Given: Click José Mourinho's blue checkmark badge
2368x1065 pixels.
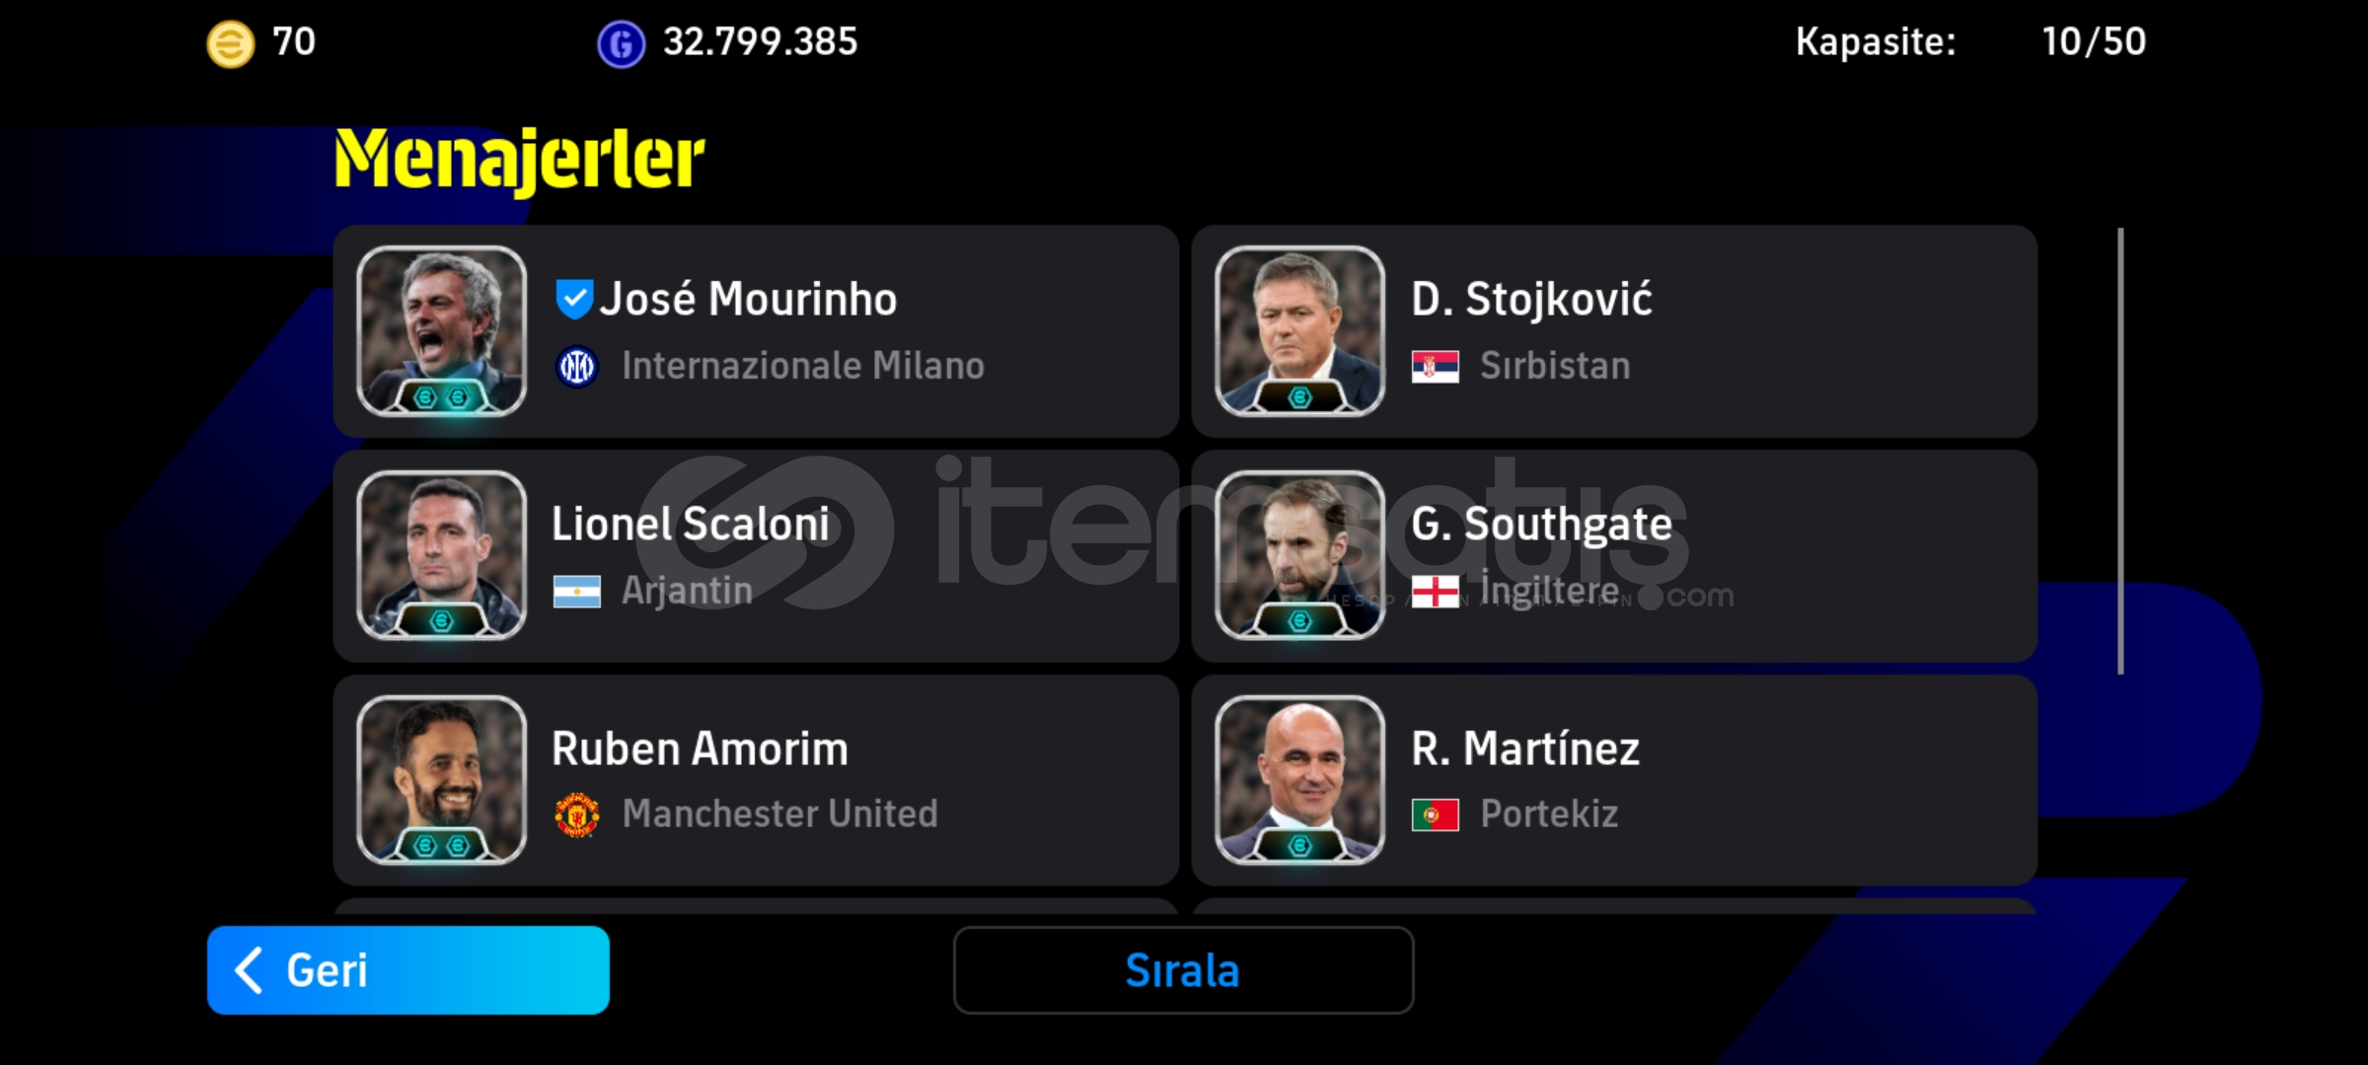Looking at the screenshot, I should (574, 299).
